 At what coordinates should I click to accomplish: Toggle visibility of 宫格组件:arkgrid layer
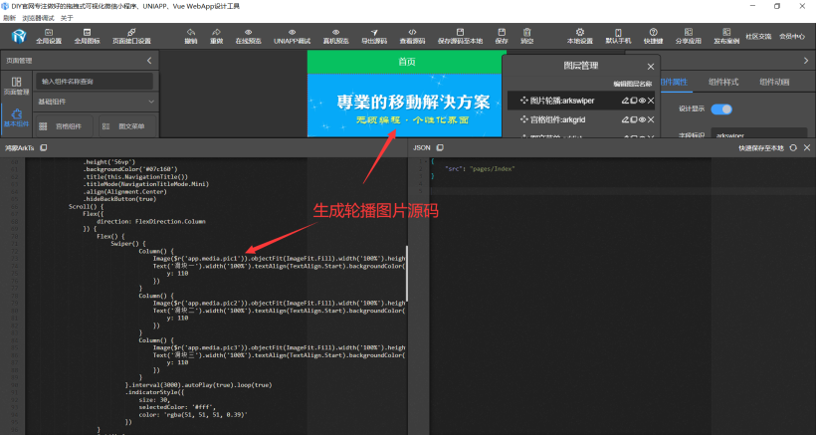[640, 118]
